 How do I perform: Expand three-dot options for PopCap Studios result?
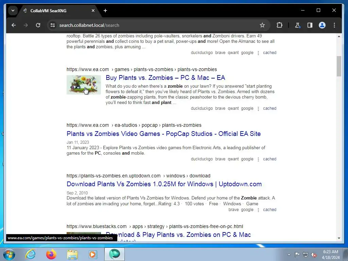258,159
